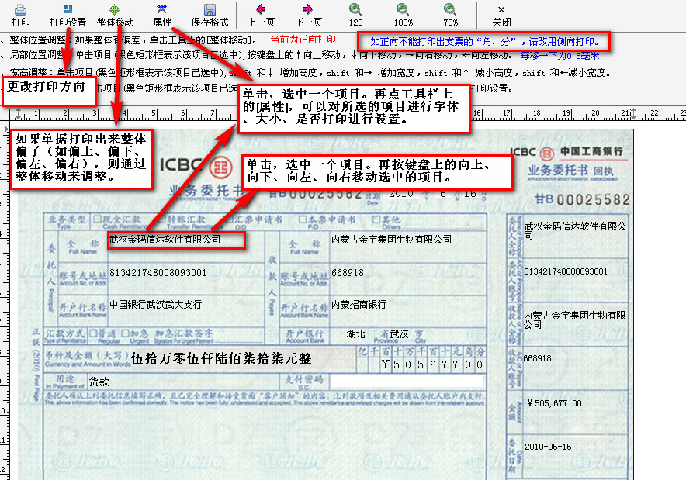Select payee name 内蒙古金宇集团生物有限公司
This screenshot has height=480, width=686.
tap(392, 240)
